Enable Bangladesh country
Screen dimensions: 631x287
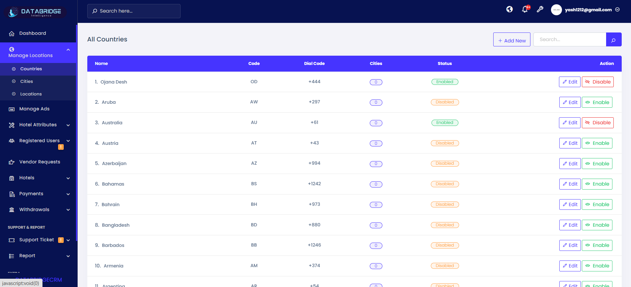(x=597, y=225)
